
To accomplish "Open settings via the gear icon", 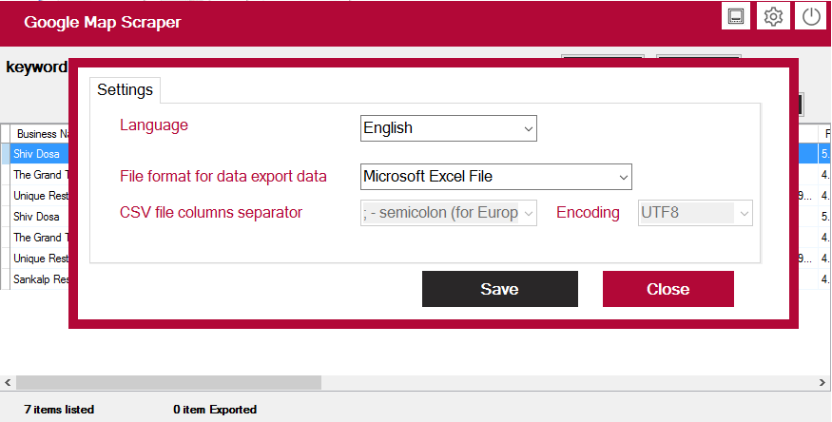I will tap(773, 16).
